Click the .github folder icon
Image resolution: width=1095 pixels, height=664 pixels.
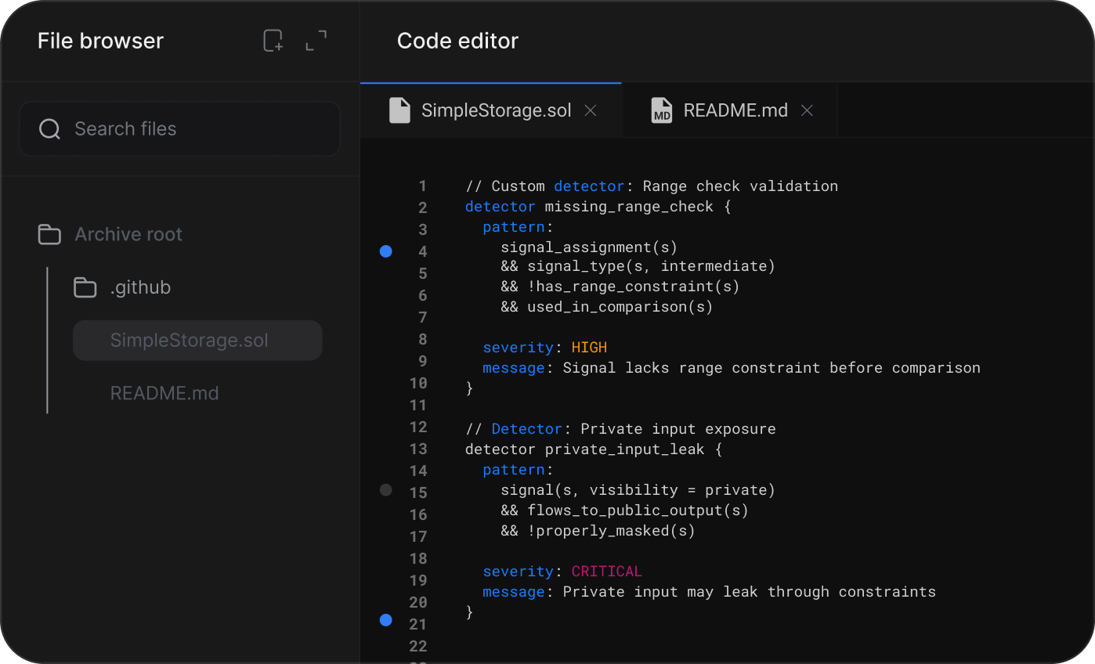pyautogui.click(x=85, y=287)
